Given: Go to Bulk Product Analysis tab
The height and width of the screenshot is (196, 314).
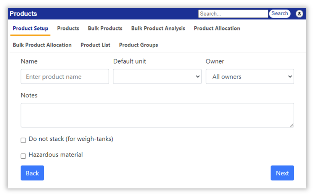Looking at the screenshot, I should coord(158,29).
